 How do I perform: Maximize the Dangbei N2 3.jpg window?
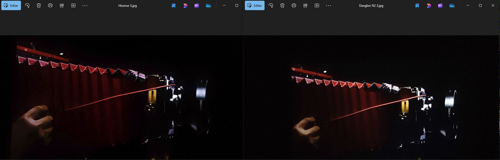tap(480, 5)
